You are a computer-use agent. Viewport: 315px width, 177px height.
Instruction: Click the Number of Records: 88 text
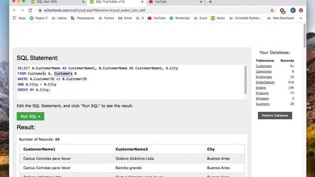tap(39, 139)
